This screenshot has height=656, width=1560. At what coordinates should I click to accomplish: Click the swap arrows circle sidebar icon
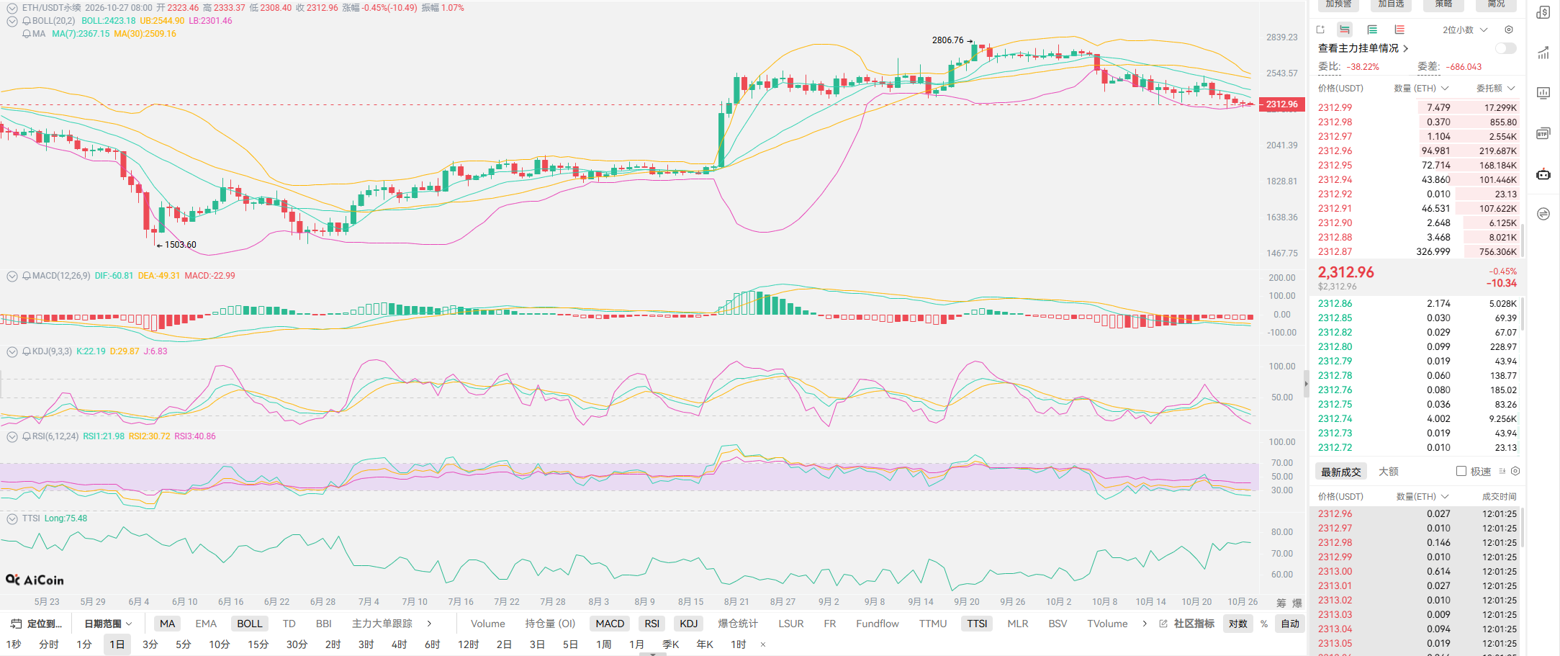1543,214
